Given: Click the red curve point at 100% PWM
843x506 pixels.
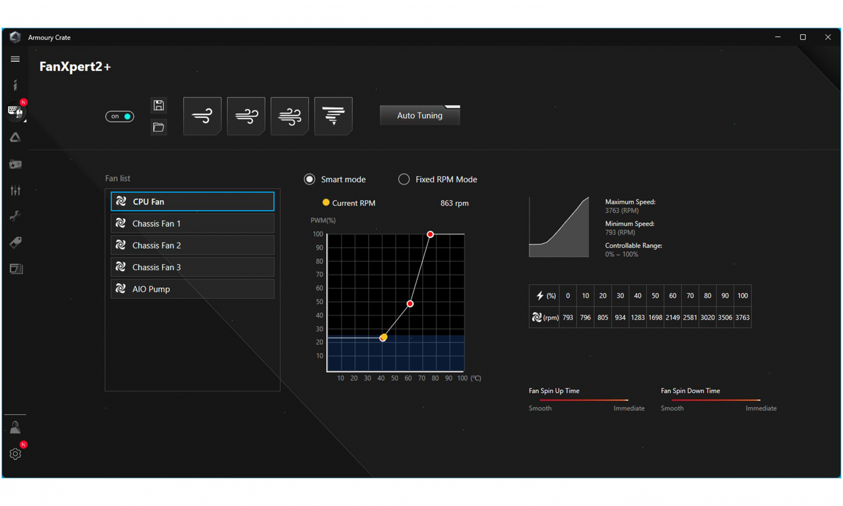Looking at the screenshot, I should [x=430, y=234].
